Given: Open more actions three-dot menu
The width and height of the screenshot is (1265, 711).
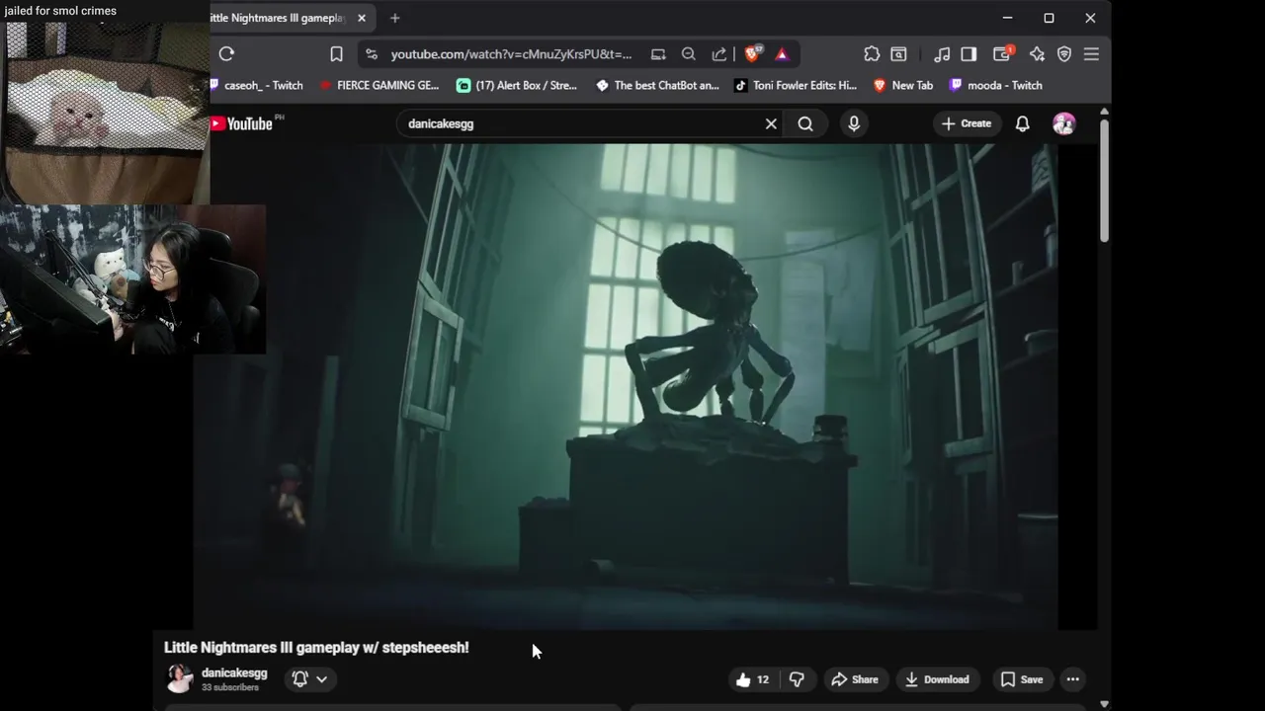Looking at the screenshot, I should (1072, 679).
